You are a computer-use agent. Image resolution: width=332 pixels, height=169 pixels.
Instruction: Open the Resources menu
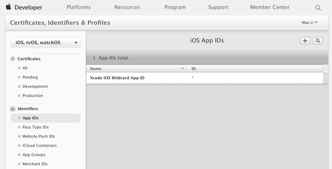(127, 7)
